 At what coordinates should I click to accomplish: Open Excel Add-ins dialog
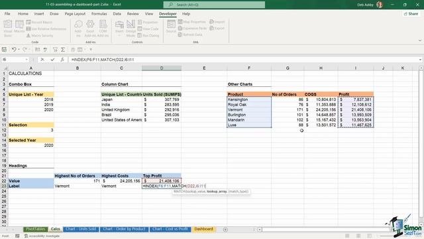pos(90,28)
